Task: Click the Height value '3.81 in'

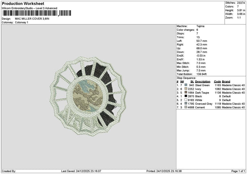Action: (x=241, y=10)
